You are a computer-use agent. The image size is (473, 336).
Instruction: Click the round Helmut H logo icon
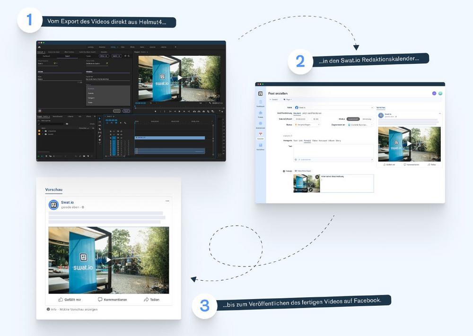(40, 111)
